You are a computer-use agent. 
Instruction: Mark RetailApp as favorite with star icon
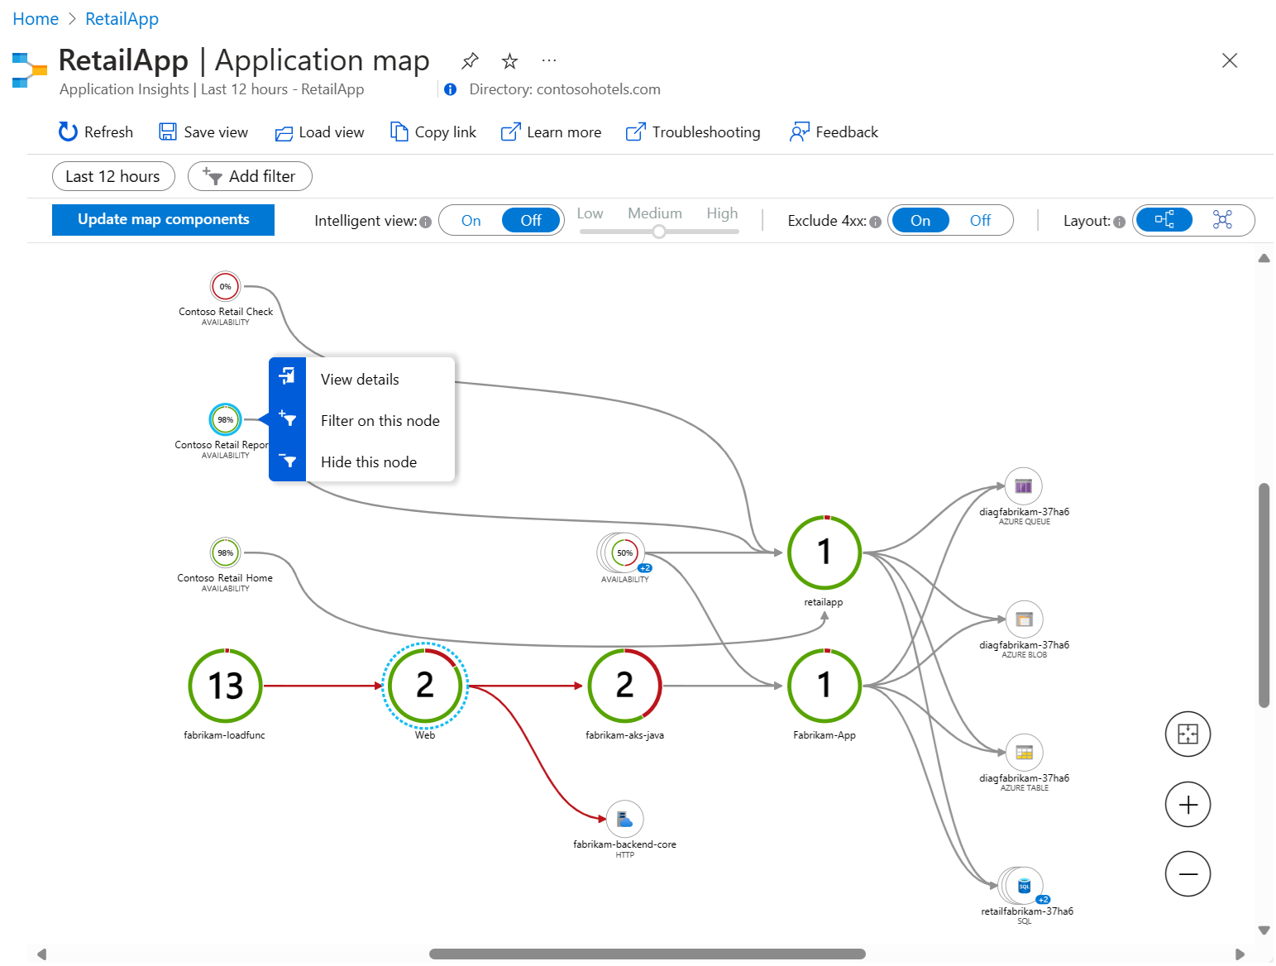coord(509,61)
